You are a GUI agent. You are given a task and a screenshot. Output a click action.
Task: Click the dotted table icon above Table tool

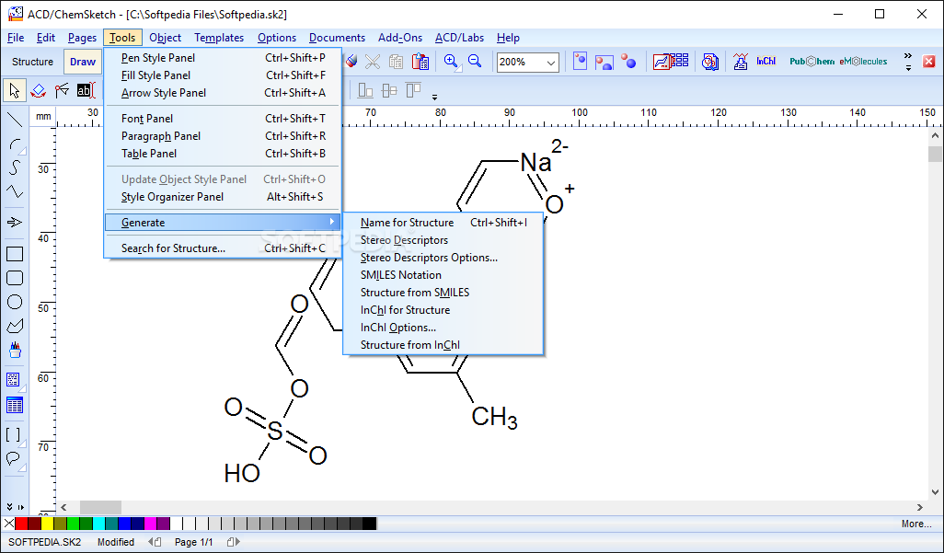point(13,379)
